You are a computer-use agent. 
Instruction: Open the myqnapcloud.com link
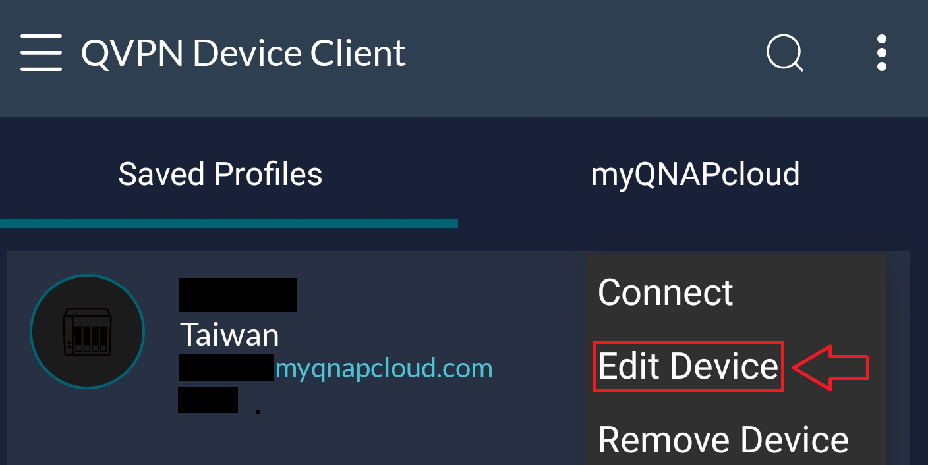pyautogui.click(x=385, y=369)
